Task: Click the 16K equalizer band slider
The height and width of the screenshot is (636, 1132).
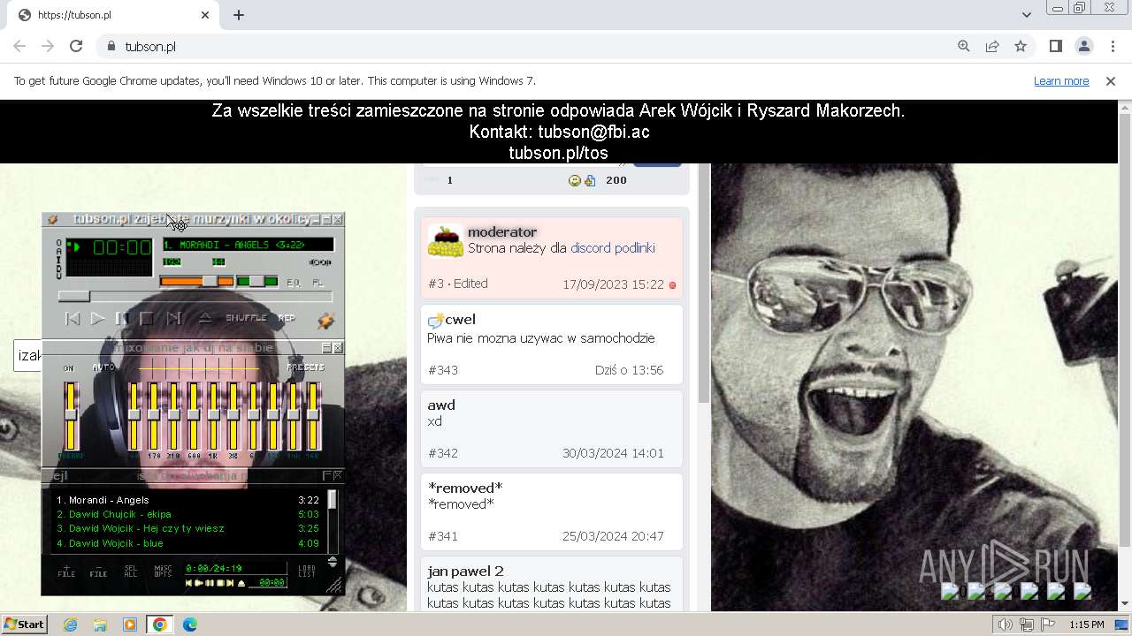Action: 313,416
